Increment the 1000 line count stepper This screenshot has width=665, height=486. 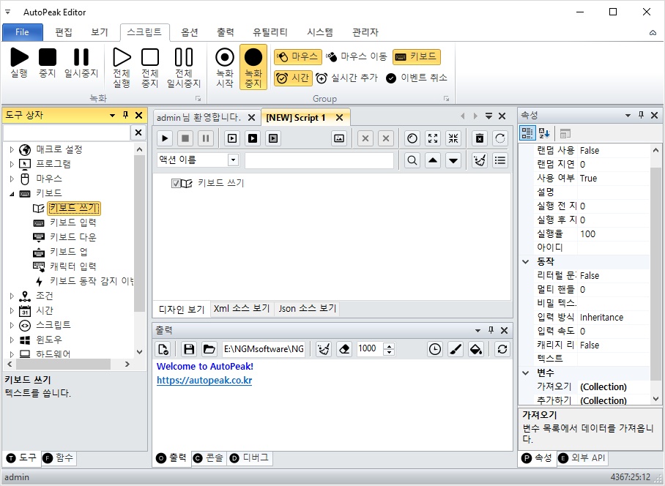[x=389, y=345]
